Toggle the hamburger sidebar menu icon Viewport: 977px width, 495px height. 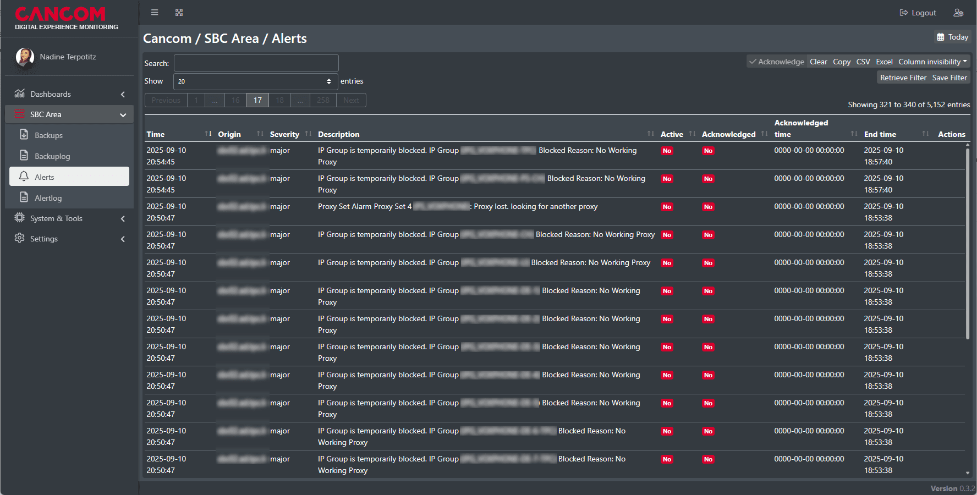(155, 12)
